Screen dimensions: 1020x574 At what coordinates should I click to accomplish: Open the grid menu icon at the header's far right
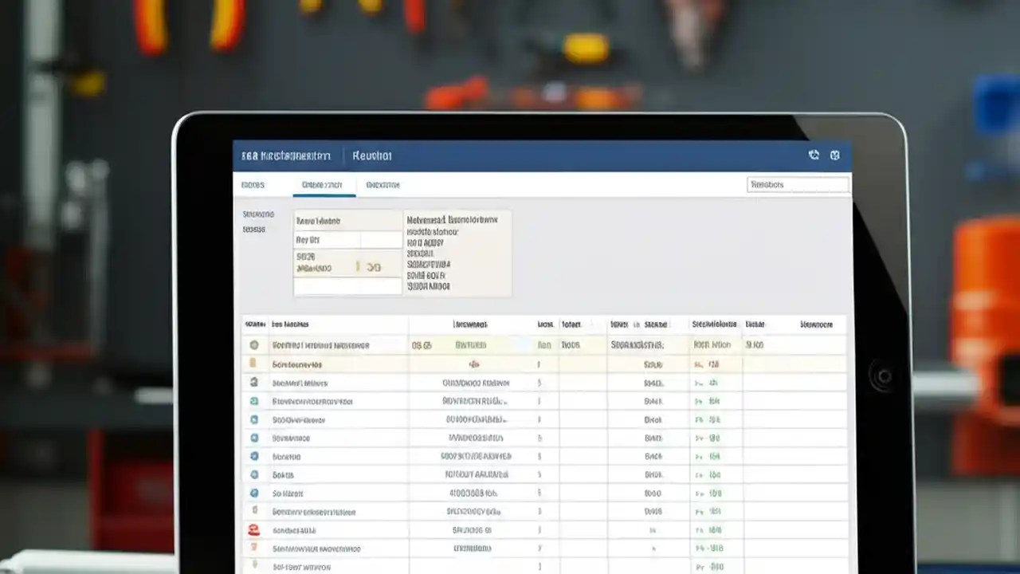[x=834, y=155]
